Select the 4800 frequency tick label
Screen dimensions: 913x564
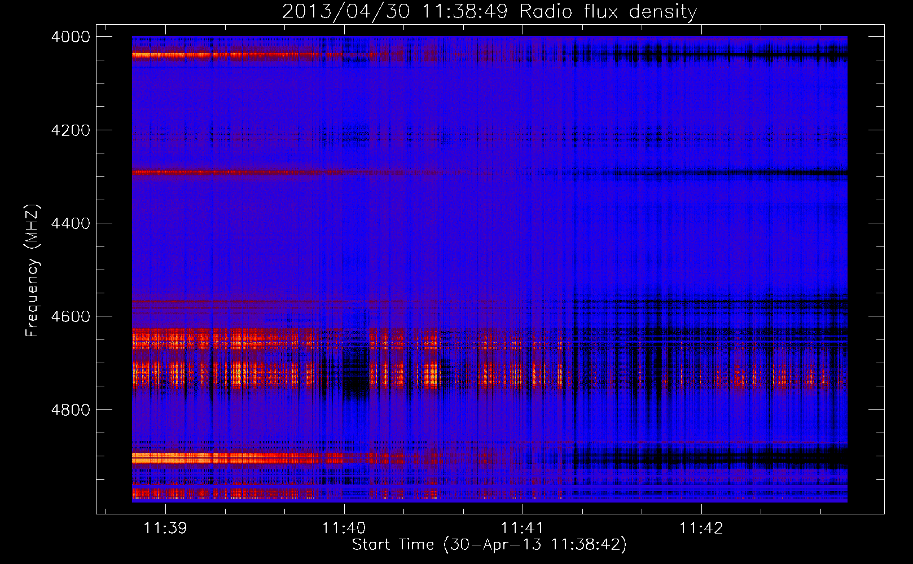pos(71,410)
